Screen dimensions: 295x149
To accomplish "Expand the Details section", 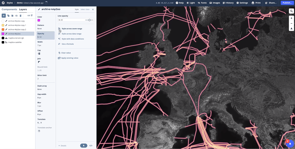I will [x=62, y=146].
